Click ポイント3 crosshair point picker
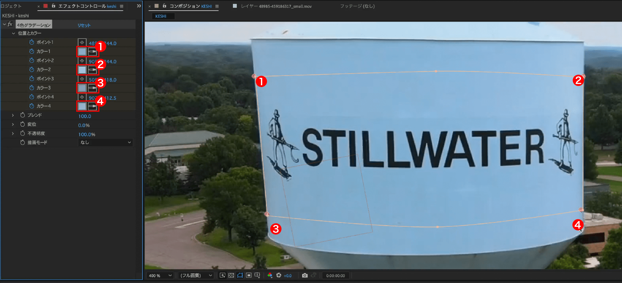The width and height of the screenshot is (622, 283). [x=82, y=79]
